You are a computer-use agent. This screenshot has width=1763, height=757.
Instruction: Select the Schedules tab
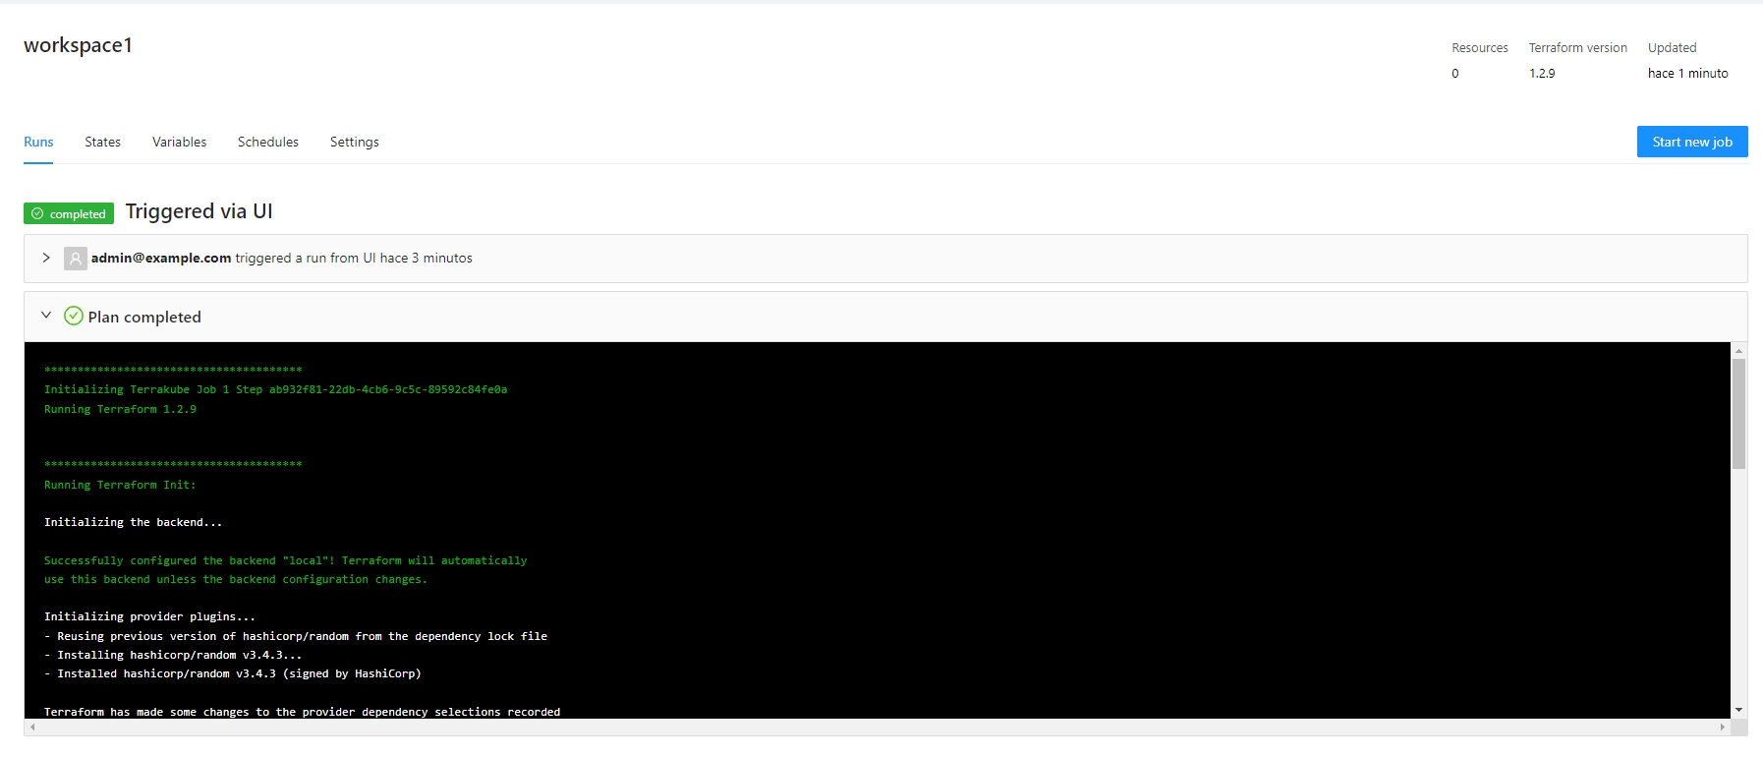[267, 142]
